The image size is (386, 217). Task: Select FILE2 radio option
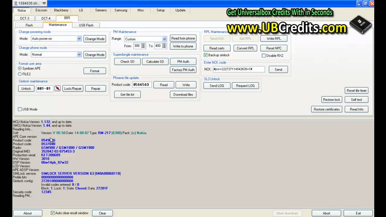[x=20, y=74]
